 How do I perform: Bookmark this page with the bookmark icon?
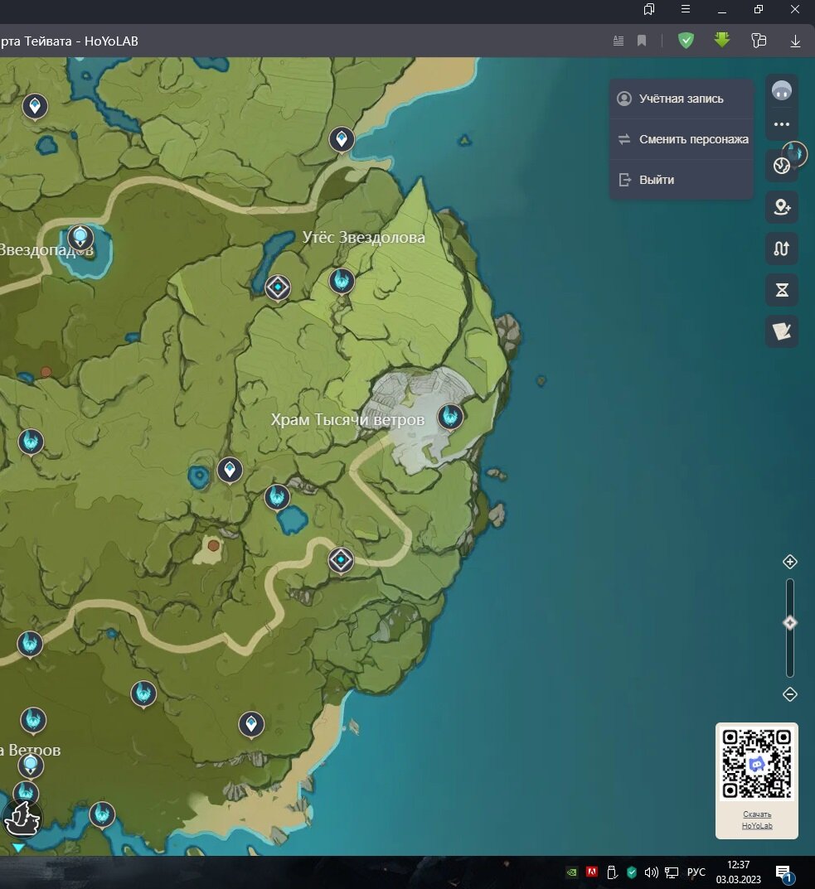pyautogui.click(x=642, y=41)
